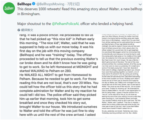Viewport: 143px width, 120px height.
Task: Open the large left story image
Action: 59,76
